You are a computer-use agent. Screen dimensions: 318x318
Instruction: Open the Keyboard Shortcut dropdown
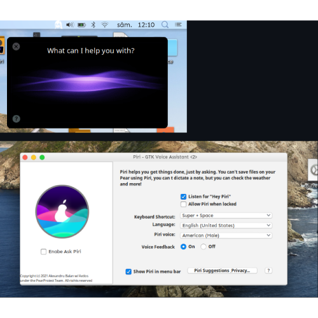tap(226, 216)
